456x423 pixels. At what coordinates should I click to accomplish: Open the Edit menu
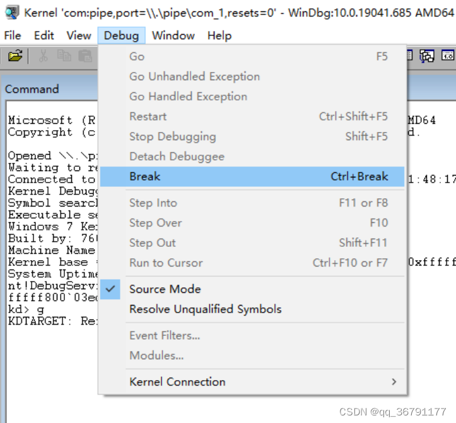[44, 35]
